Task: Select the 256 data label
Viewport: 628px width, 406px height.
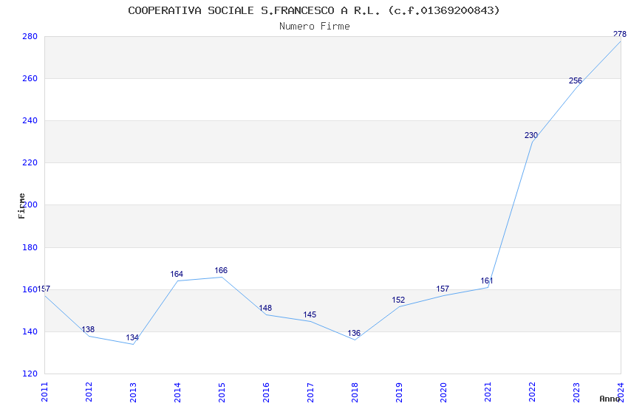Action: pyautogui.click(x=576, y=80)
